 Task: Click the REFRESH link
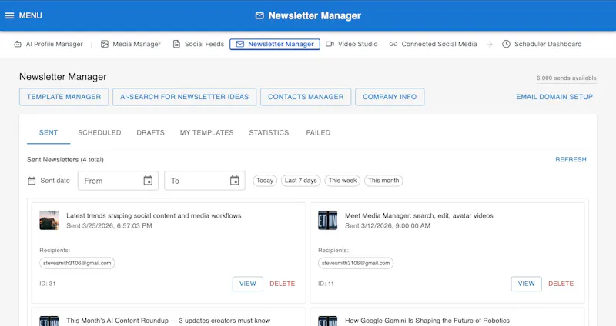[571, 159]
